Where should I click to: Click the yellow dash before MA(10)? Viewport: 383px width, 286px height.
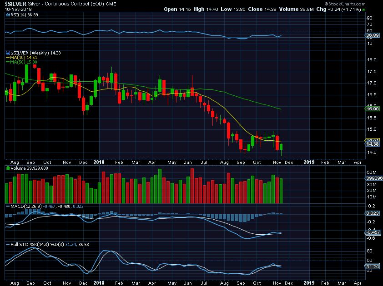click(x=8, y=58)
